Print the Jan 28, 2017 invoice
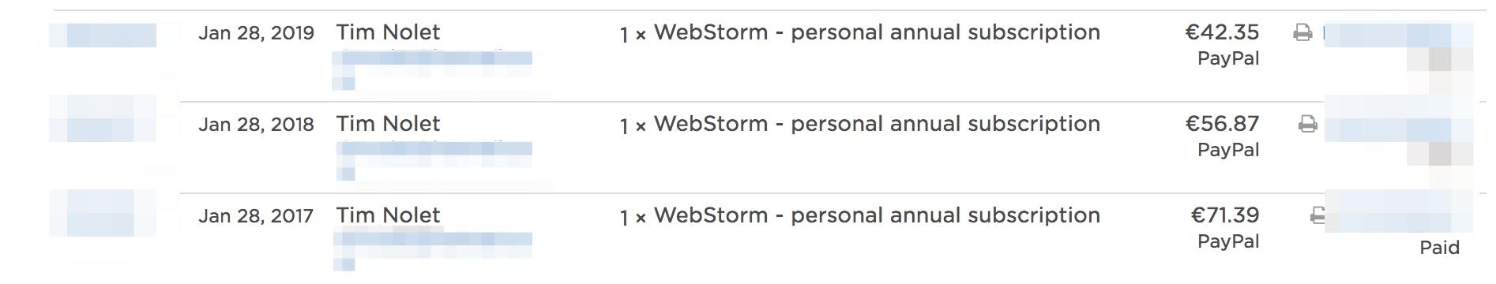The image size is (1496, 284). tap(1317, 215)
